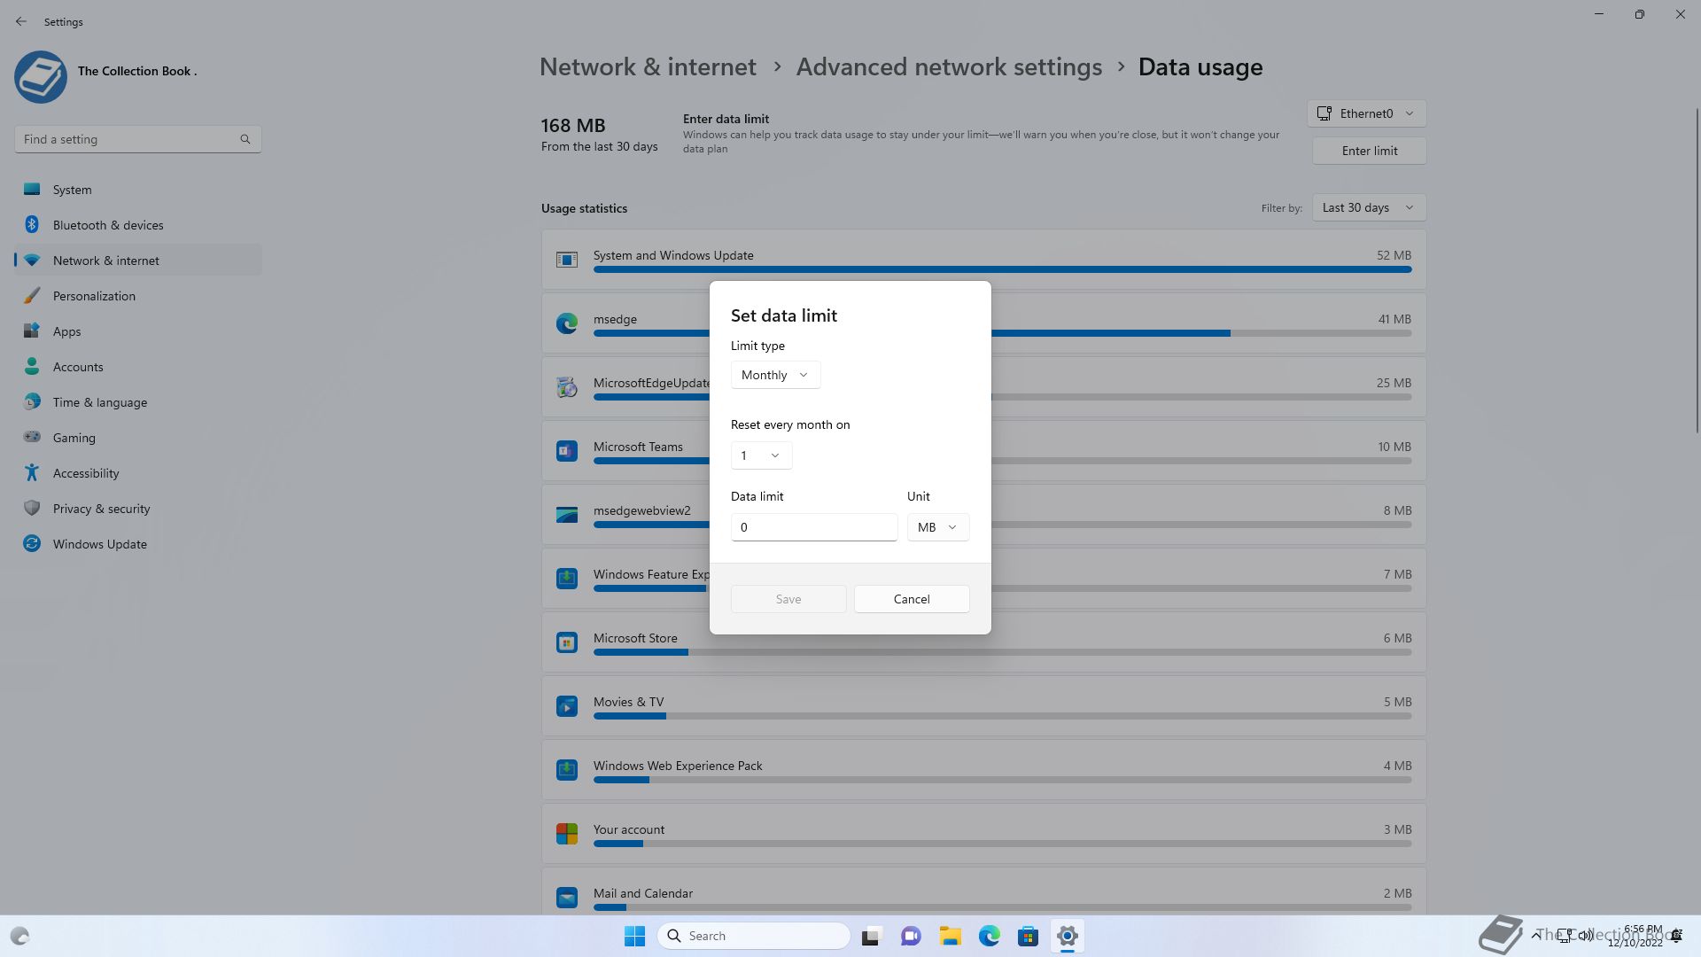The width and height of the screenshot is (1701, 957).
Task: Click the Apps icon in sidebar
Action: (x=32, y=331)
